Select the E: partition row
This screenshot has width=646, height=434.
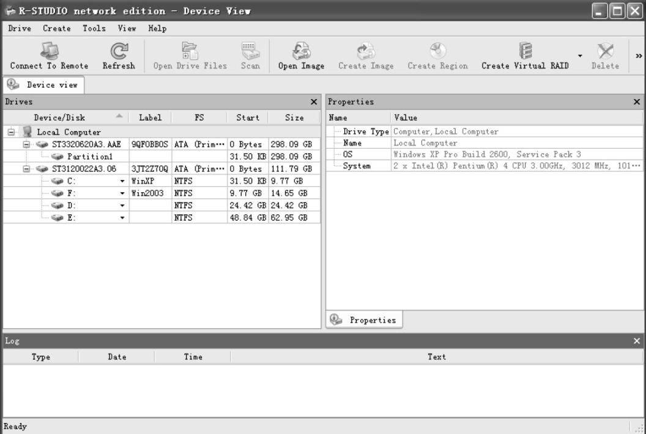67,217
